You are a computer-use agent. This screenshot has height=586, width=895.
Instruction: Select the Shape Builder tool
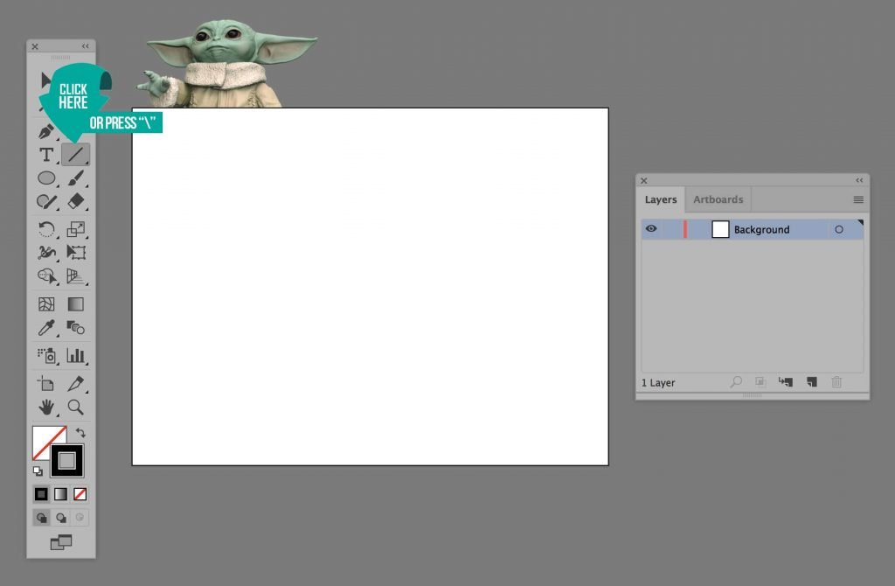(x=46, y=276)
